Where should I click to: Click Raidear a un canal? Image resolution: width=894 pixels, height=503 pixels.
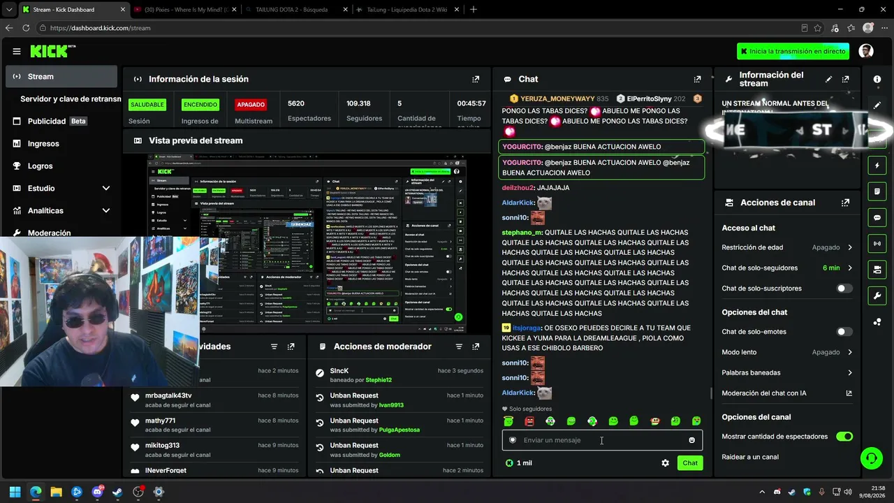[x=750, y=457]
